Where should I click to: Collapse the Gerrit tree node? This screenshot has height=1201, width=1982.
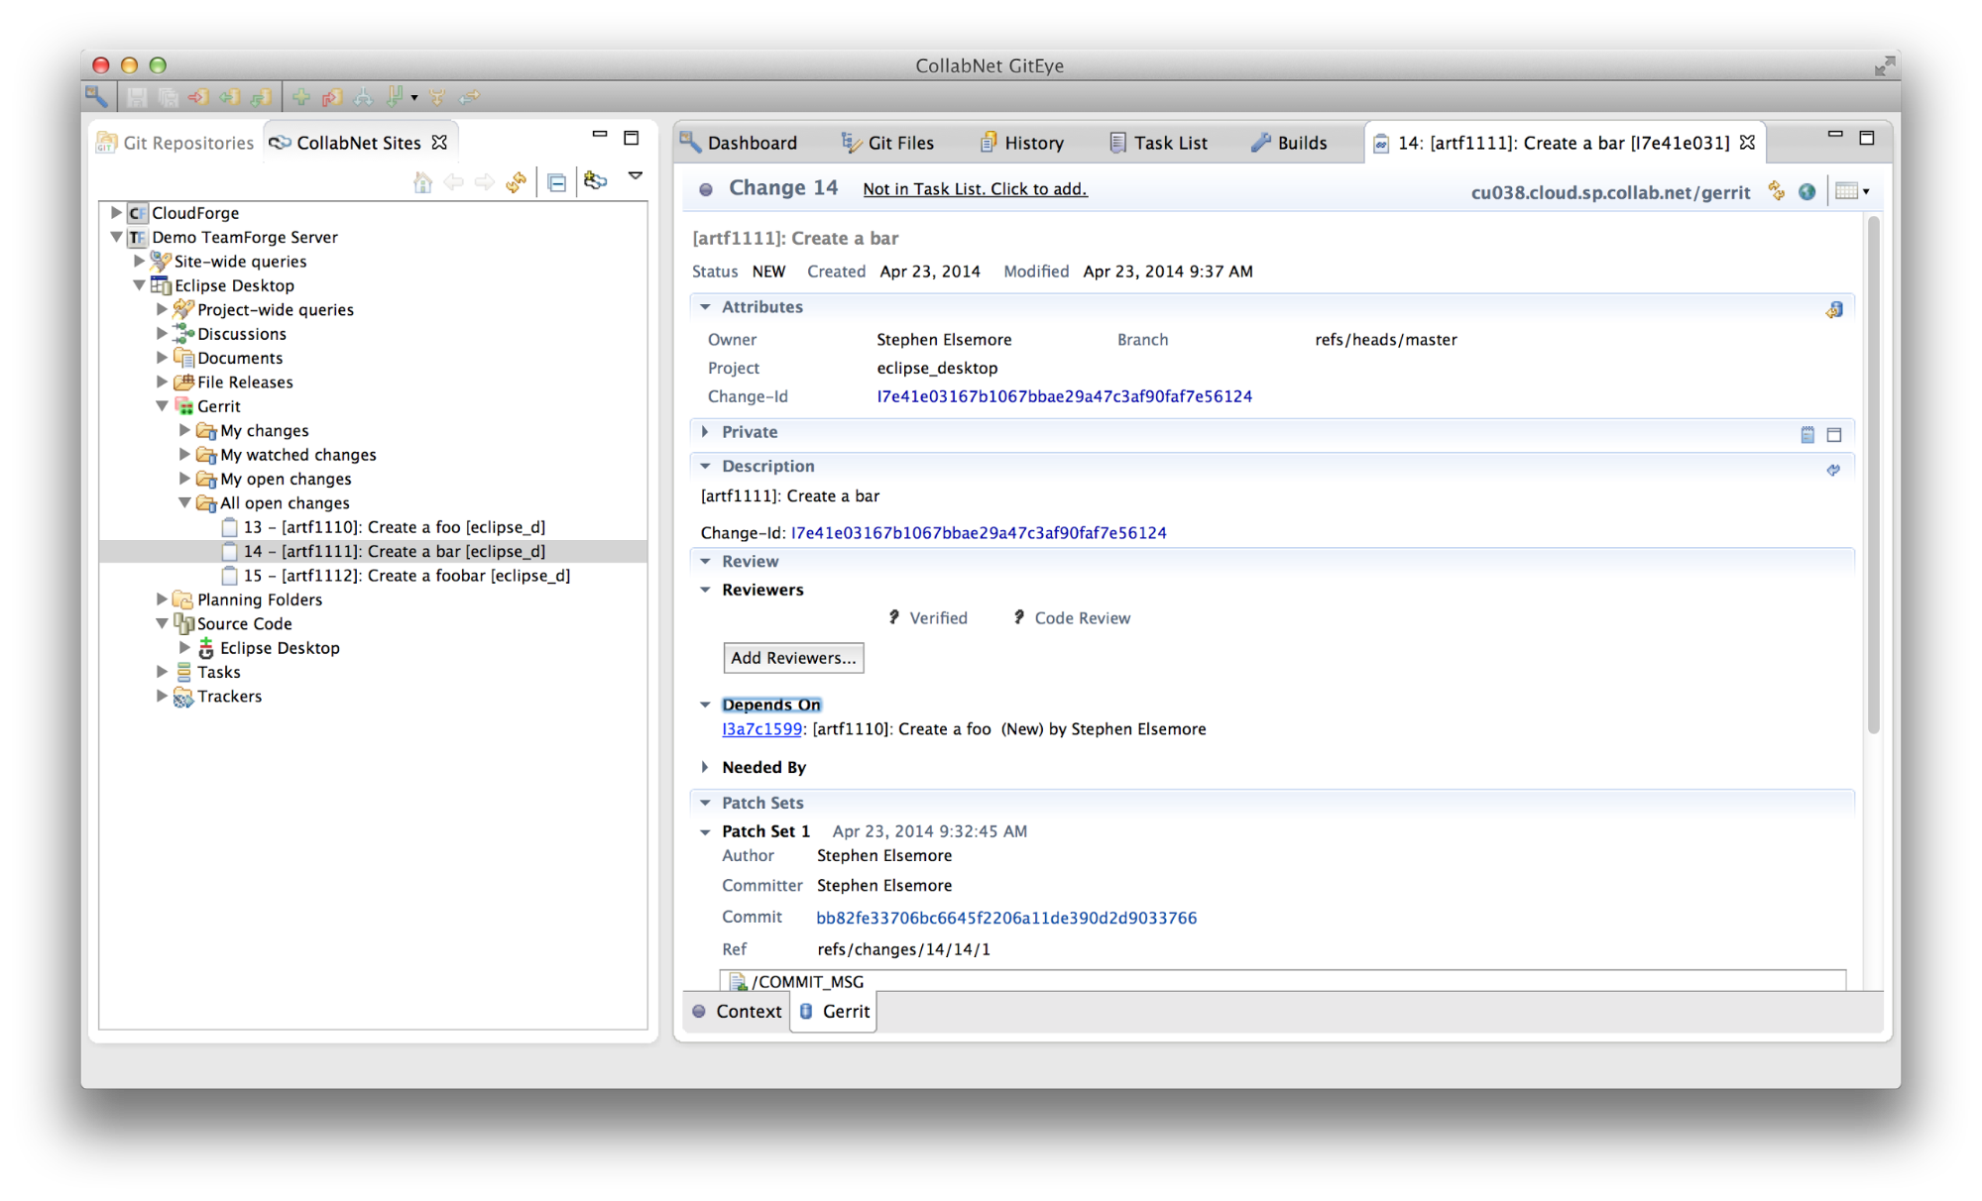click(x=163, y=405)
